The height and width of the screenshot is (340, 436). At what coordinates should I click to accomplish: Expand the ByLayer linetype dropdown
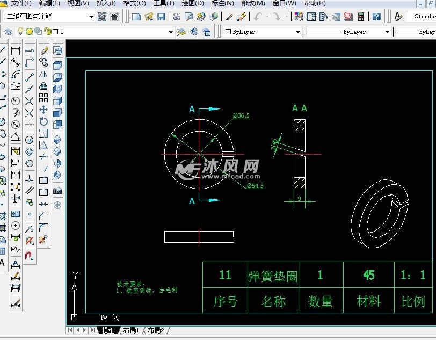[x=387, y=32]
